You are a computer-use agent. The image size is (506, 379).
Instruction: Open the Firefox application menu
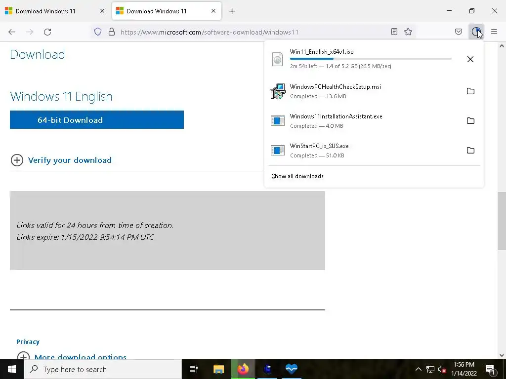[494, 32]
